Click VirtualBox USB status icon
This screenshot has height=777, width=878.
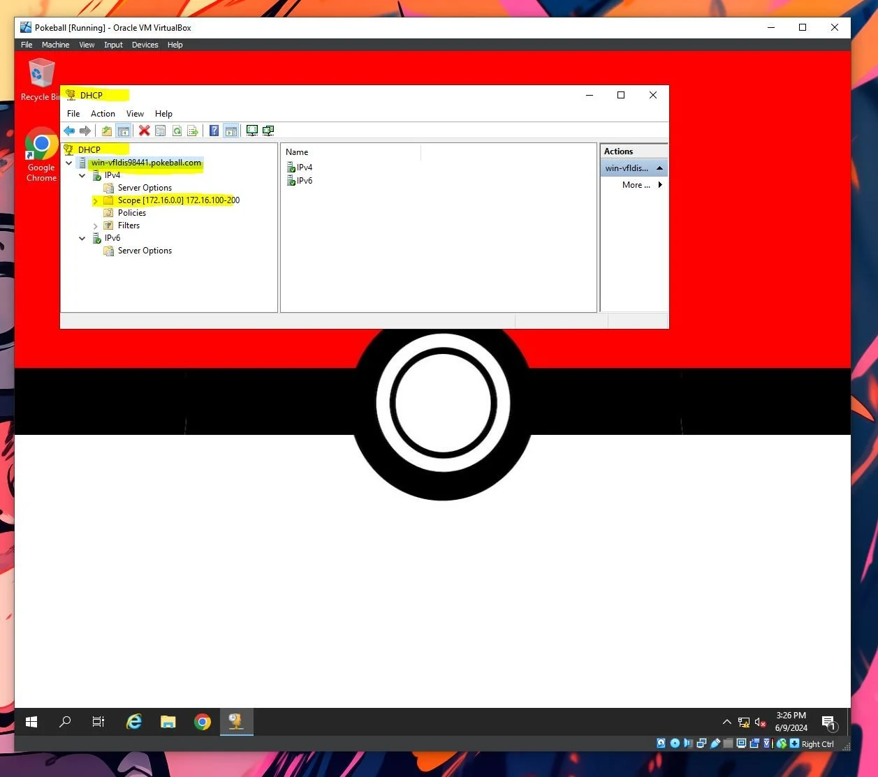coord(715,743)
